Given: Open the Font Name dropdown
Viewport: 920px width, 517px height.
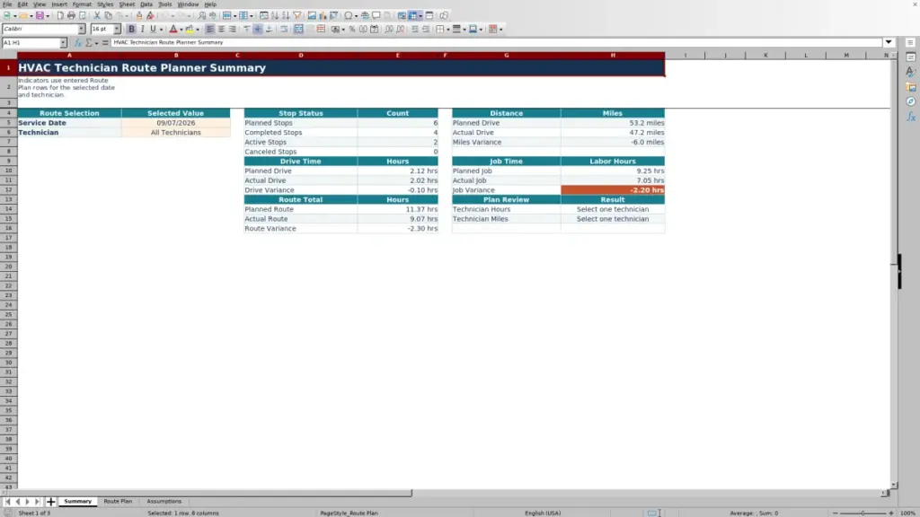Looking at the screenshot, I should click(82, 30).
